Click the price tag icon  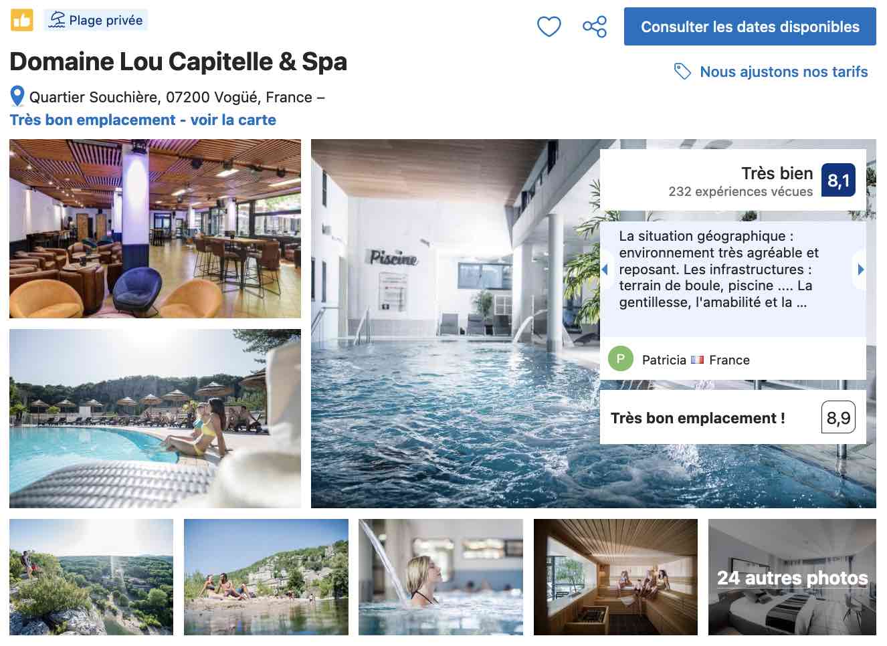[x=682, y=72]
